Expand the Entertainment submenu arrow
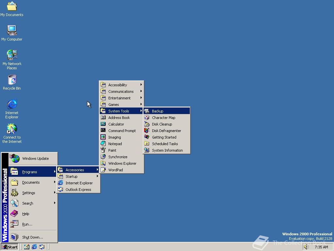 pyautogui.click(x=141, y=98)
